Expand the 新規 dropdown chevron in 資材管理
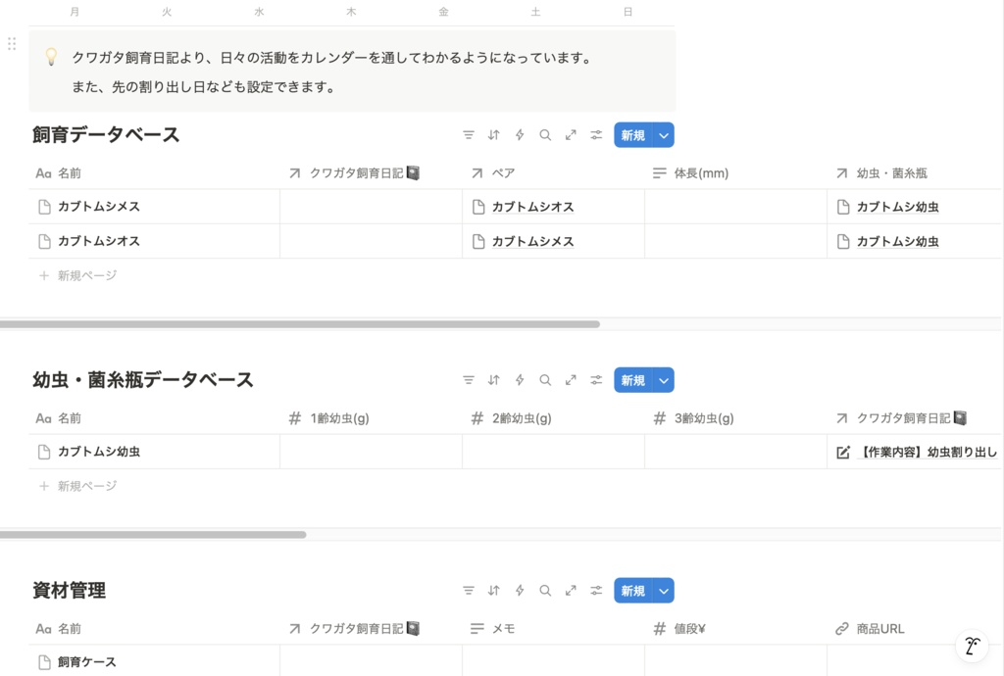Screen dimensions: 1004x676 664,591
